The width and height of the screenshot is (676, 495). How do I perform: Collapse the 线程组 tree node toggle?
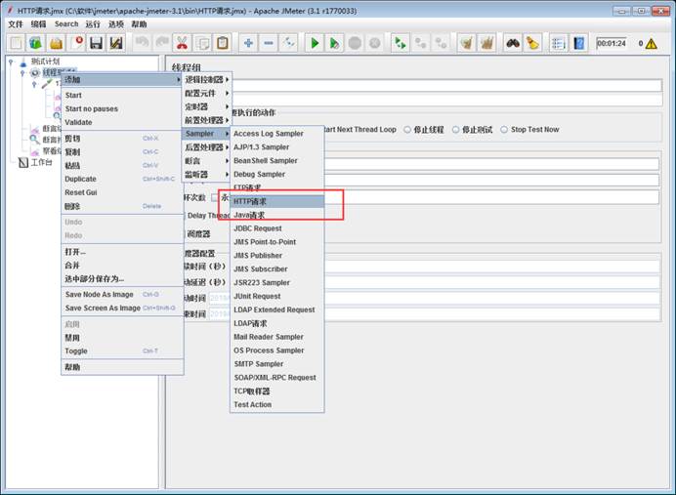22,73
